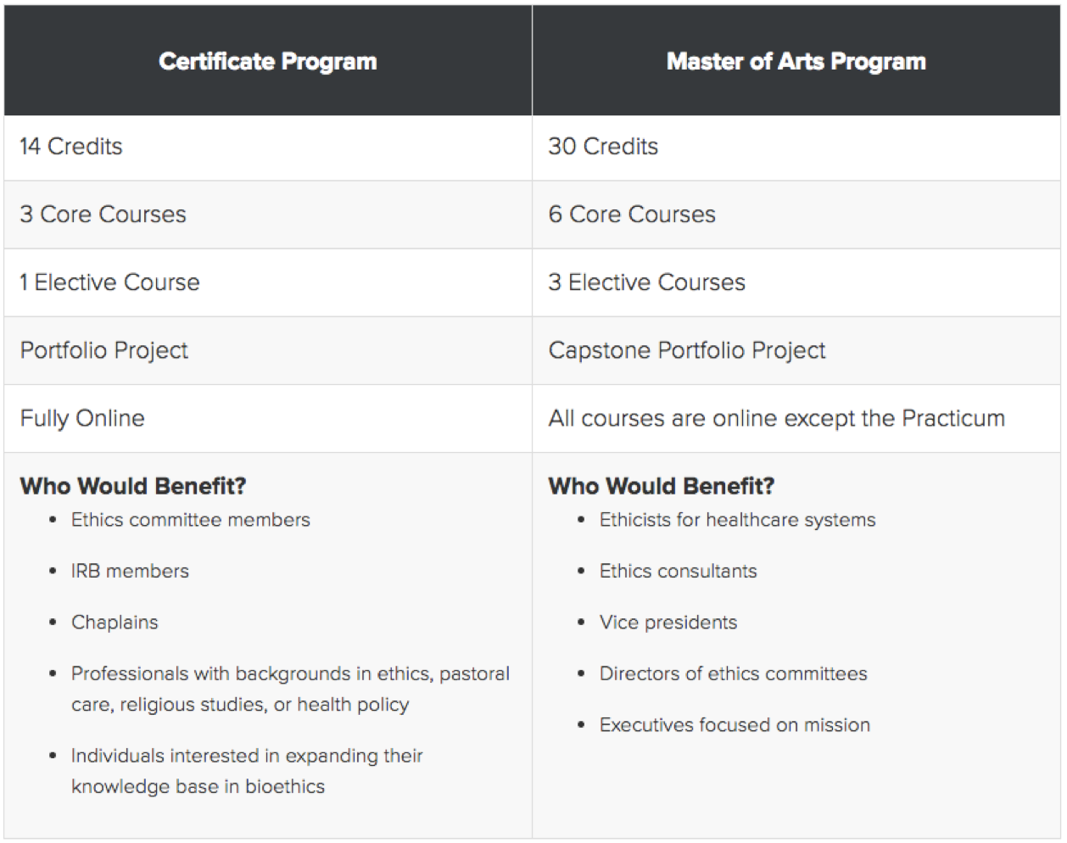Select the IRB members bullet item
The width and height of the screenshot is (1067, 843).
[130, 571]
